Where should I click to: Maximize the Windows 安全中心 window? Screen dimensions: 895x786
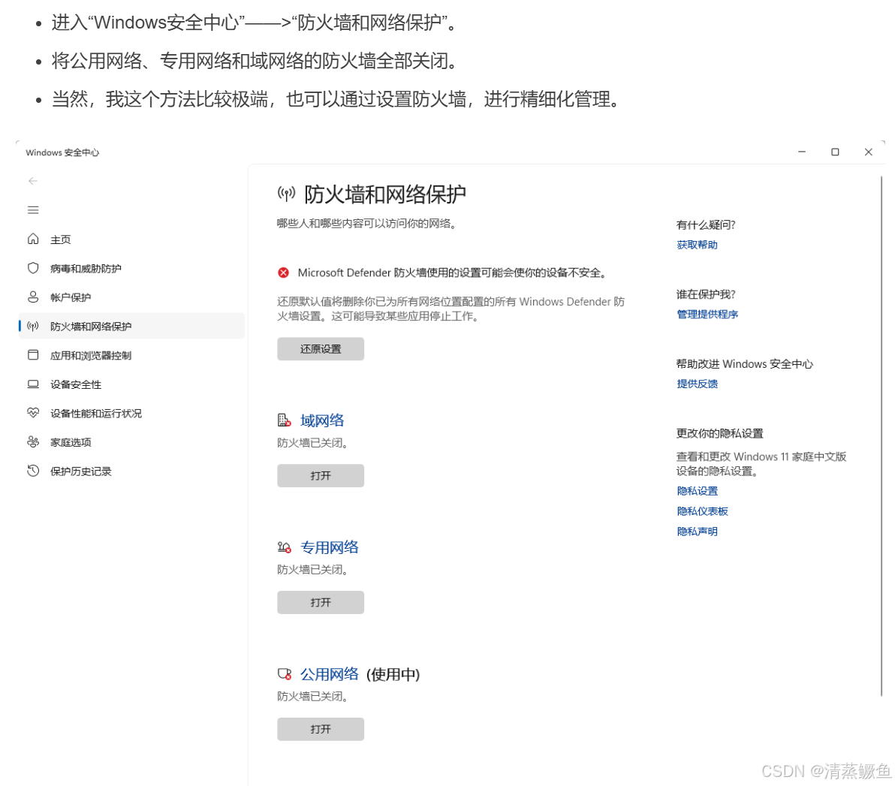[835, 152]
